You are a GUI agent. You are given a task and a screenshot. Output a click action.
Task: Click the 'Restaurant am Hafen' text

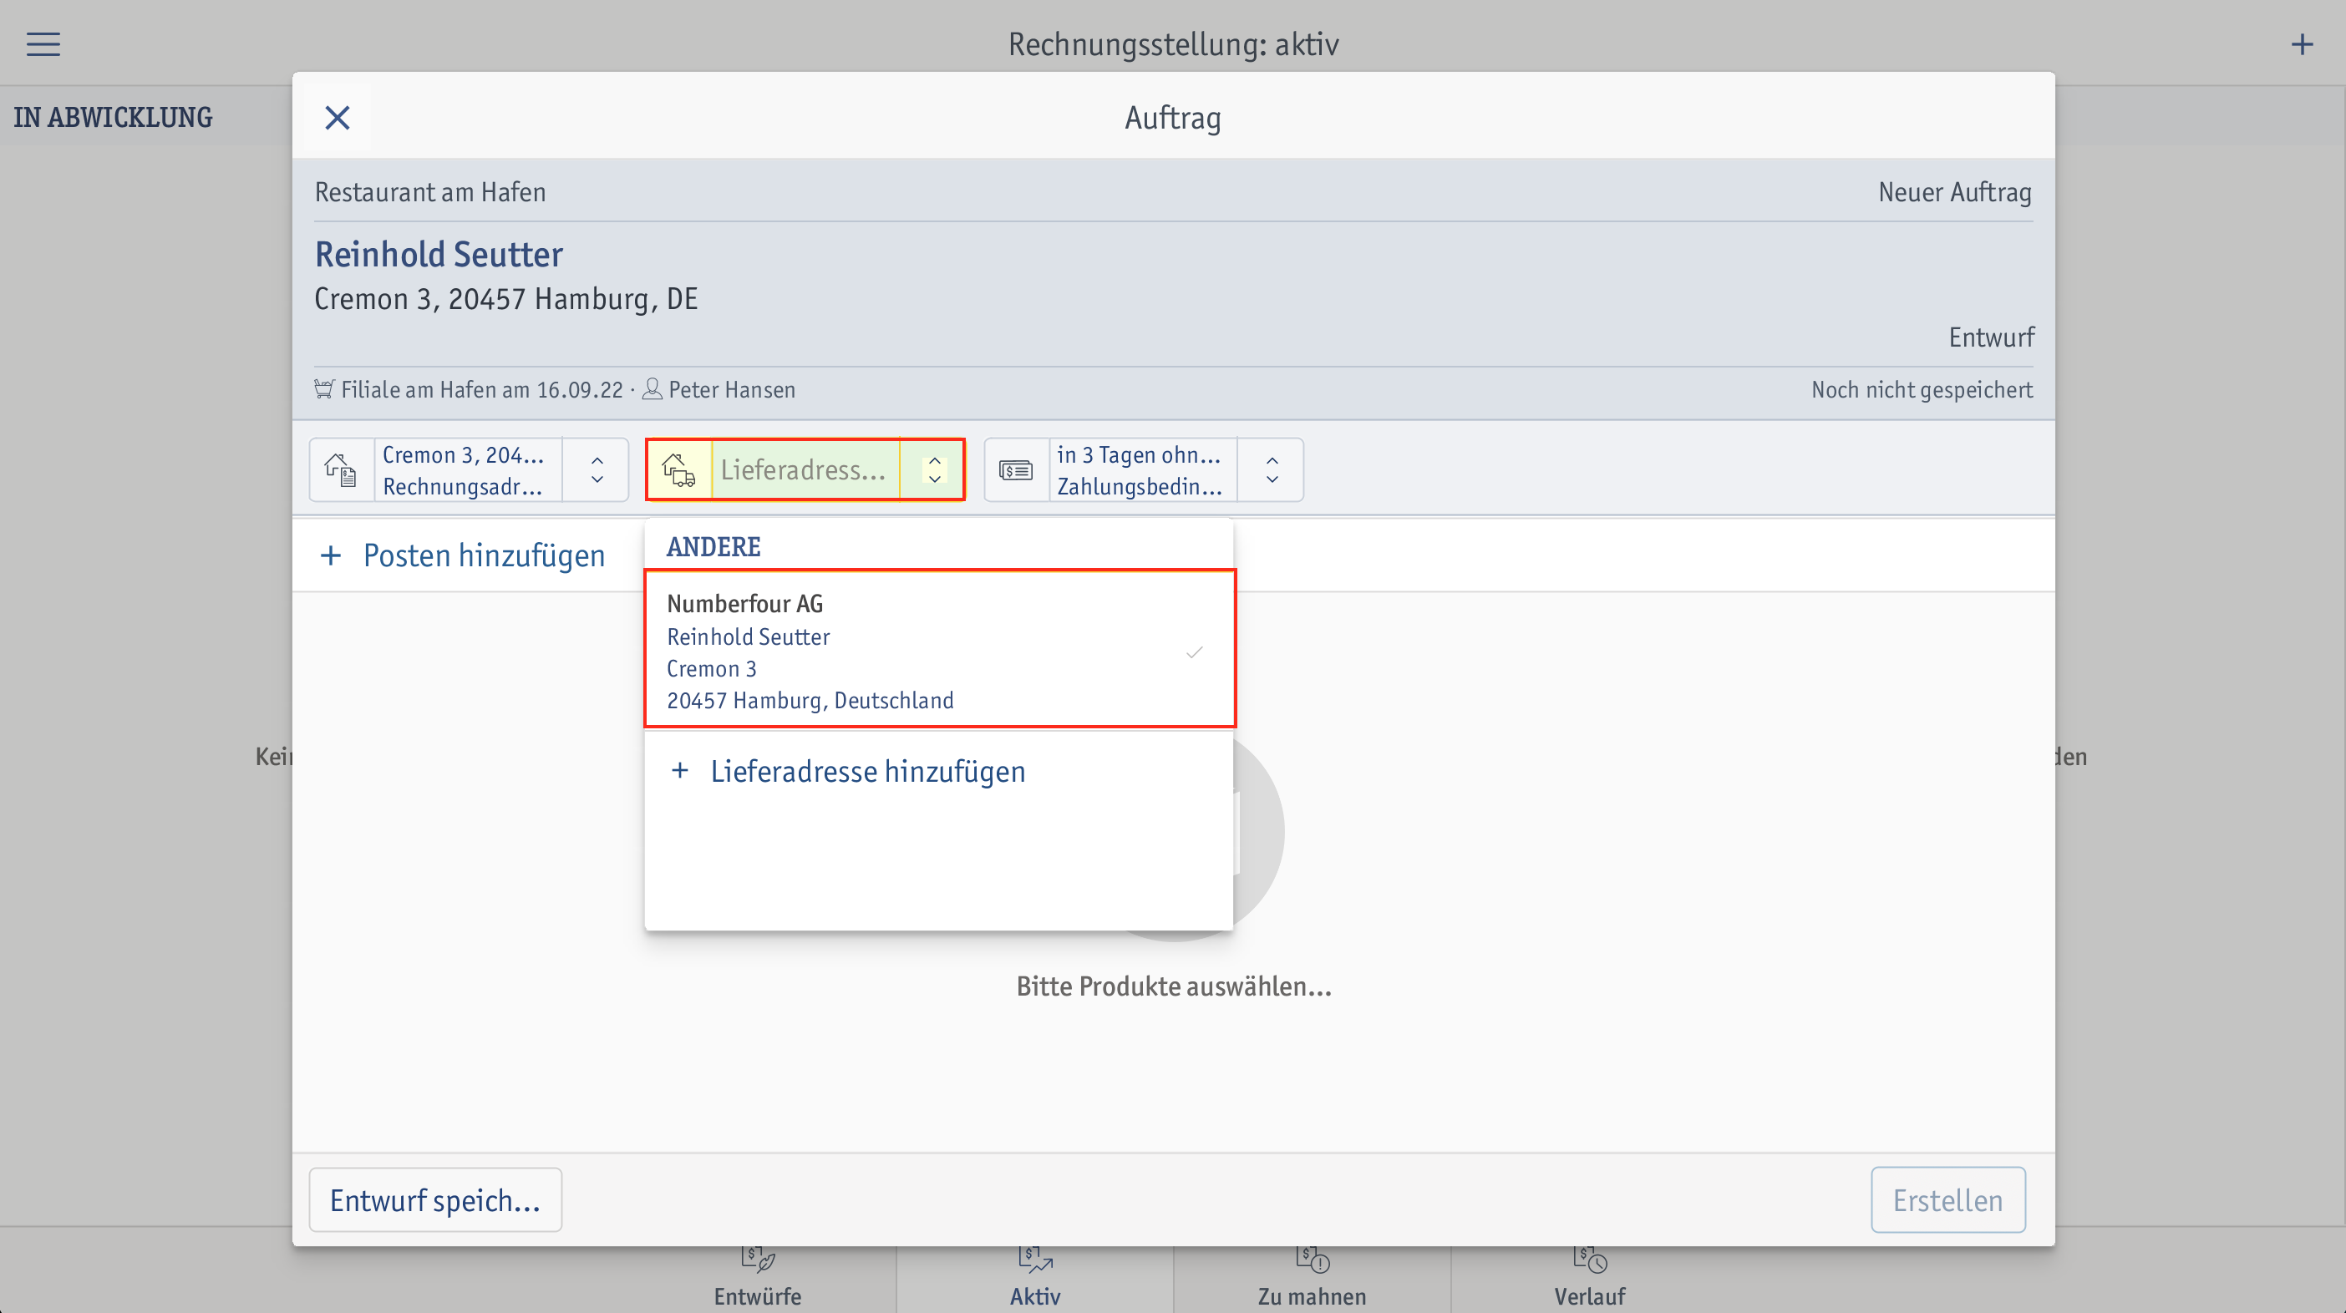coord(430,192)
